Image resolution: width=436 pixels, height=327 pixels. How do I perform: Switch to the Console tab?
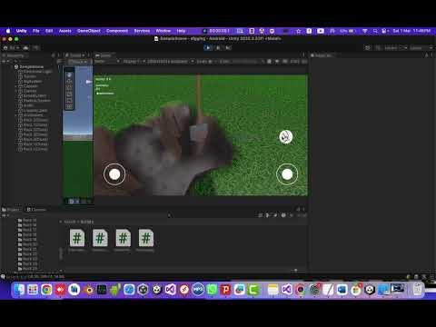point(36,210)
